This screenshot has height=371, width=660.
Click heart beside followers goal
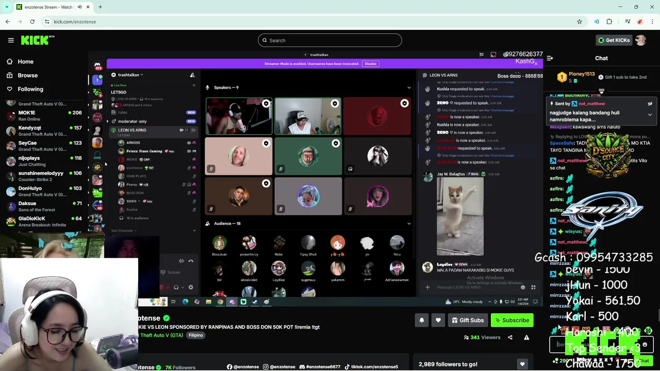tap(522, 364)
